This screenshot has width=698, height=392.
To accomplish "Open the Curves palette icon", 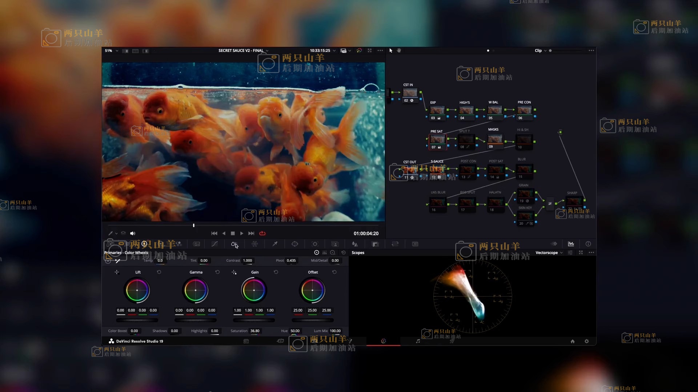I will coord(214,244).
